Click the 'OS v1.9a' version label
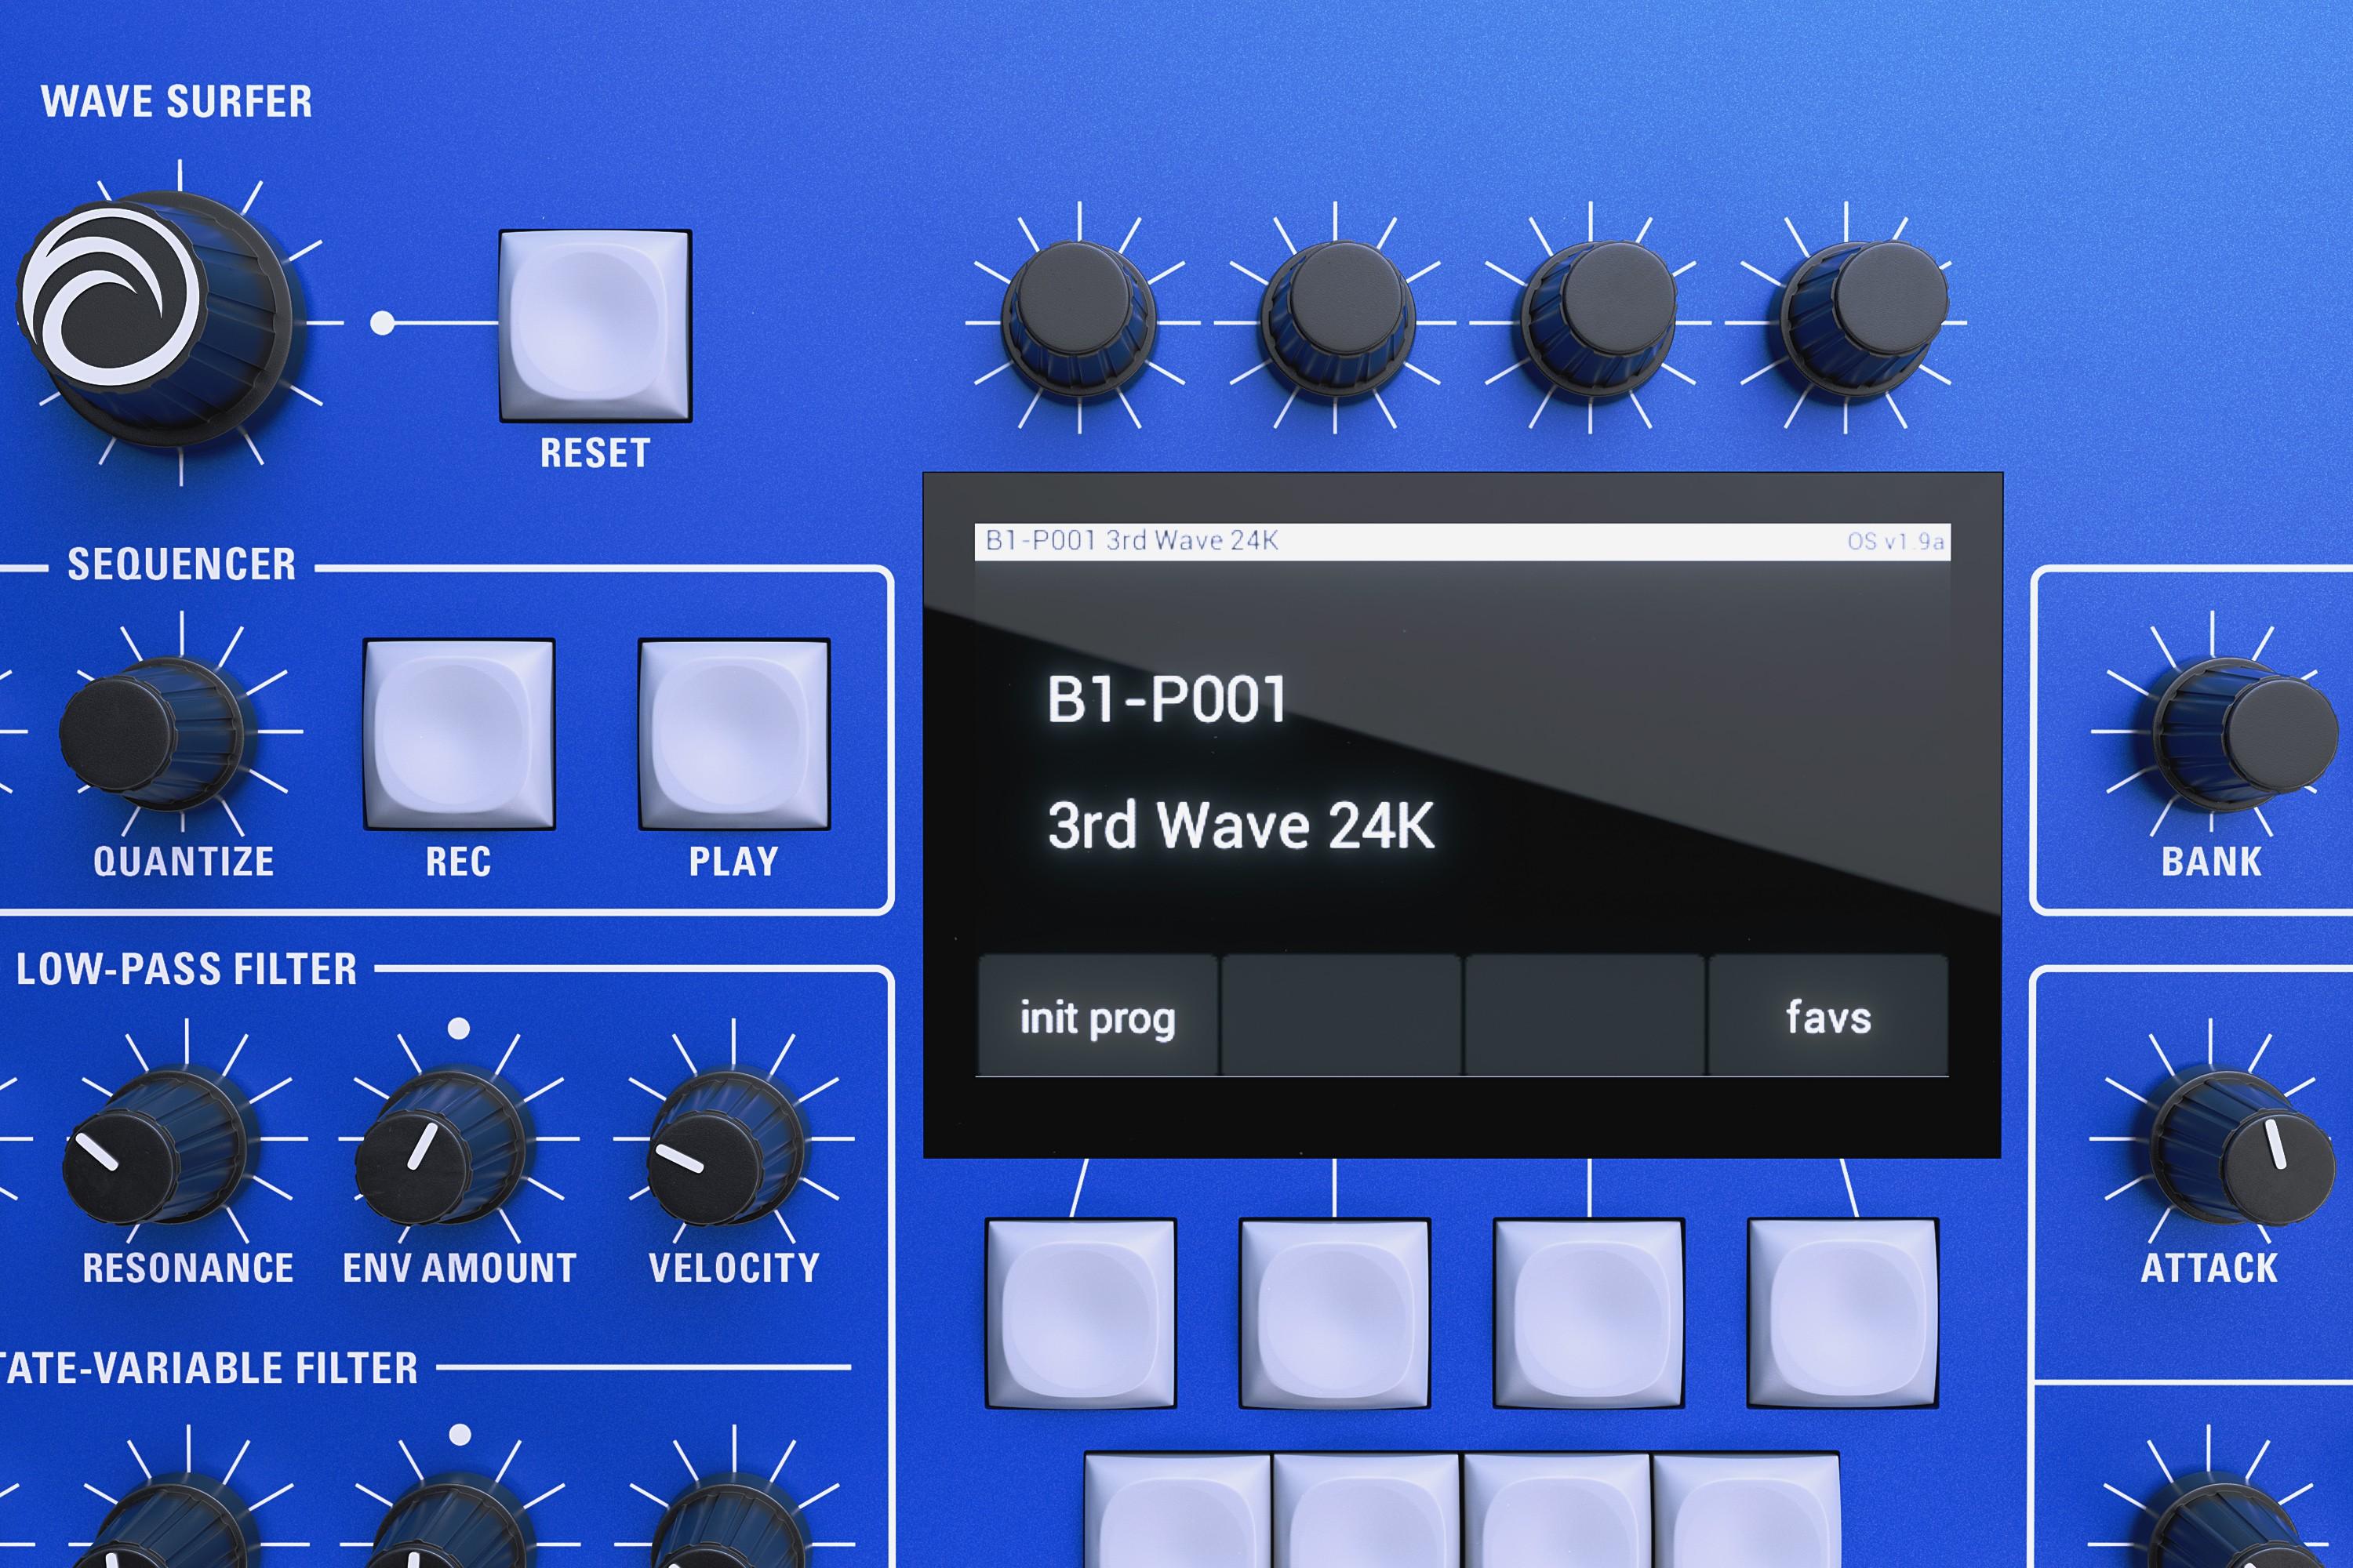 click(1896, 541)
